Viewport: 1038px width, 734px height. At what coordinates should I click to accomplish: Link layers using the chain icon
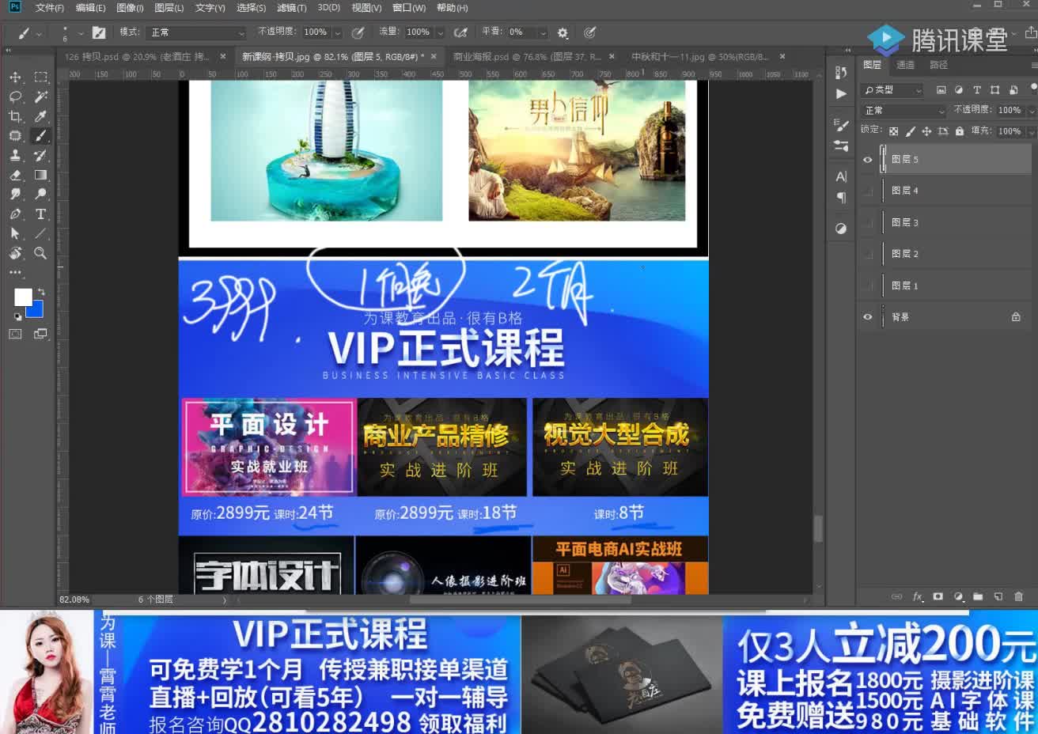pos(897,597)
